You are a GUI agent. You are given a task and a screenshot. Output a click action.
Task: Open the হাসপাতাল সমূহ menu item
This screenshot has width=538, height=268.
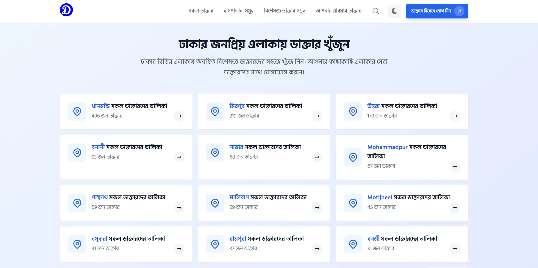(x=238, y=11)
